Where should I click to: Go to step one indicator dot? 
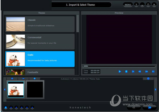(x=6, y=107)
